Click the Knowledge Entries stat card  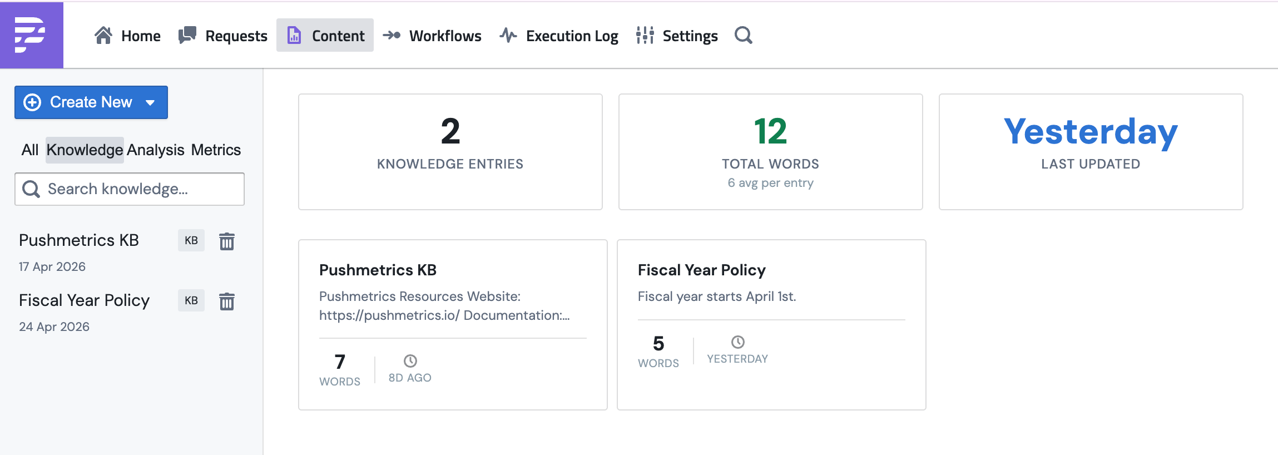pyautogui.click(x=450, y=152)
